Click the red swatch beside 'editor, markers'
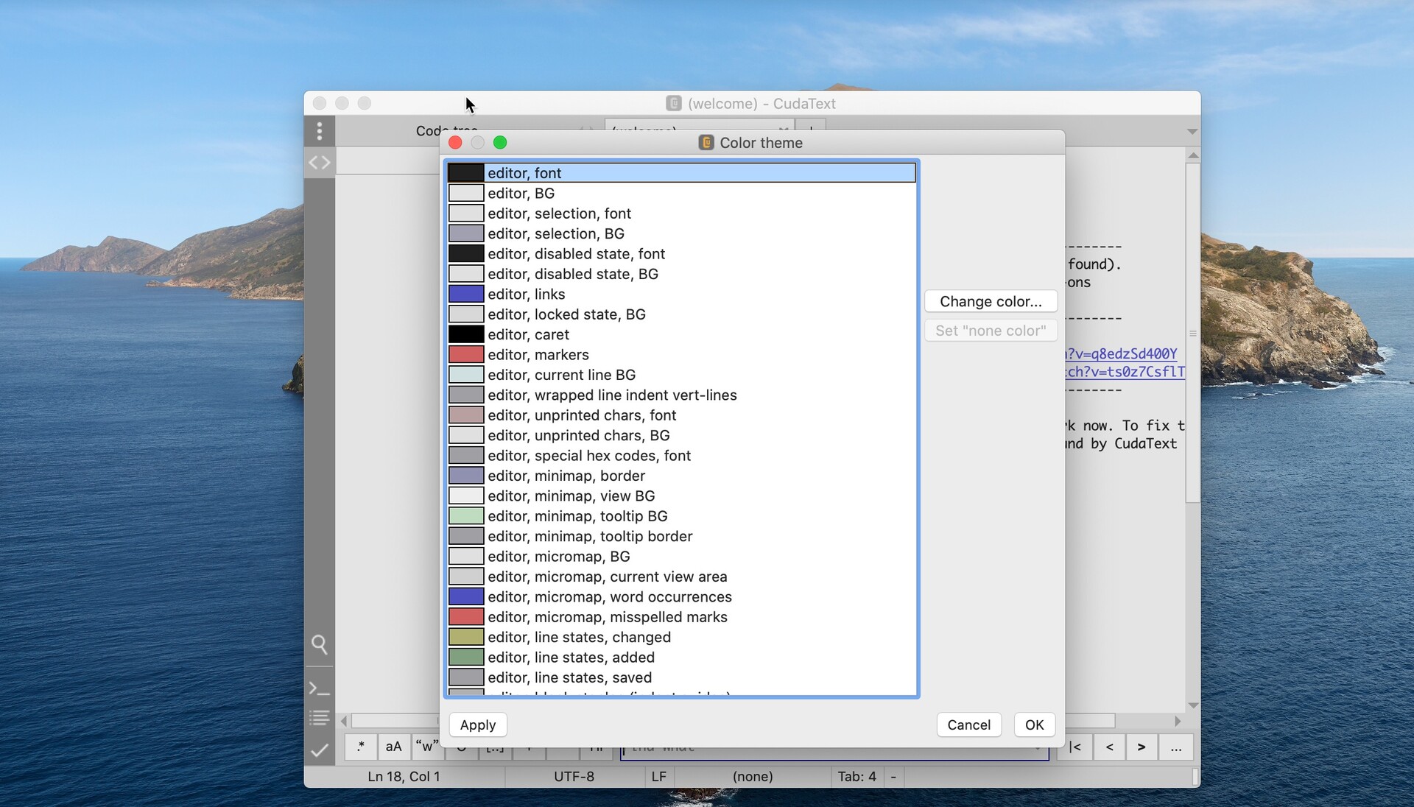This screenshot has height=807, width=1414. tap(465, 354)
